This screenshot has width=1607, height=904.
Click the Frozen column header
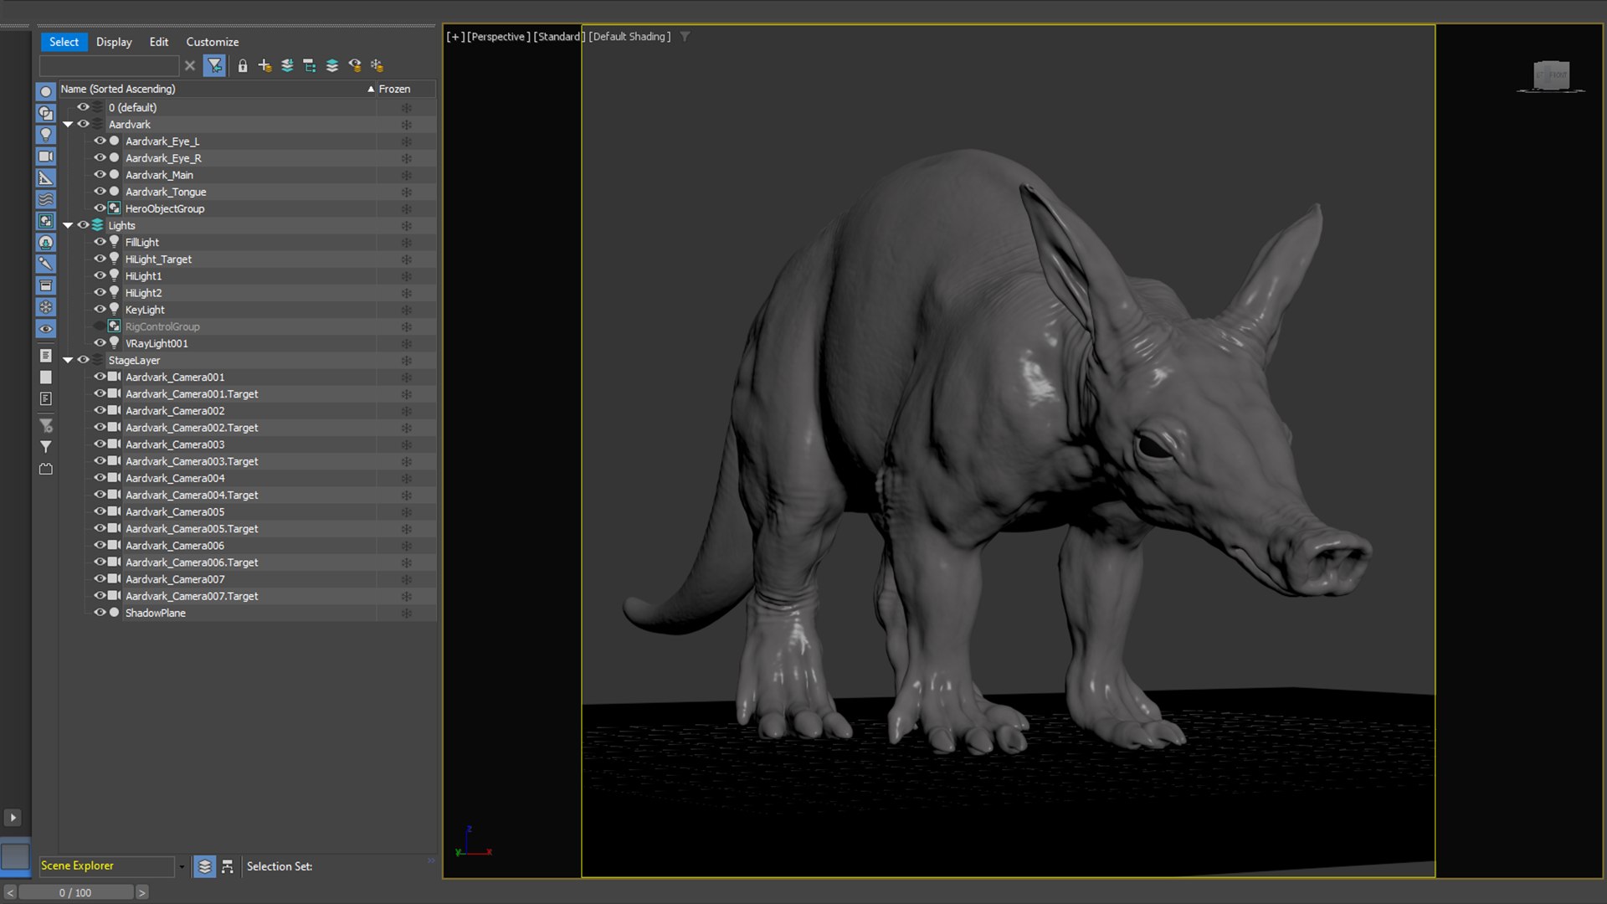point(406,89)
